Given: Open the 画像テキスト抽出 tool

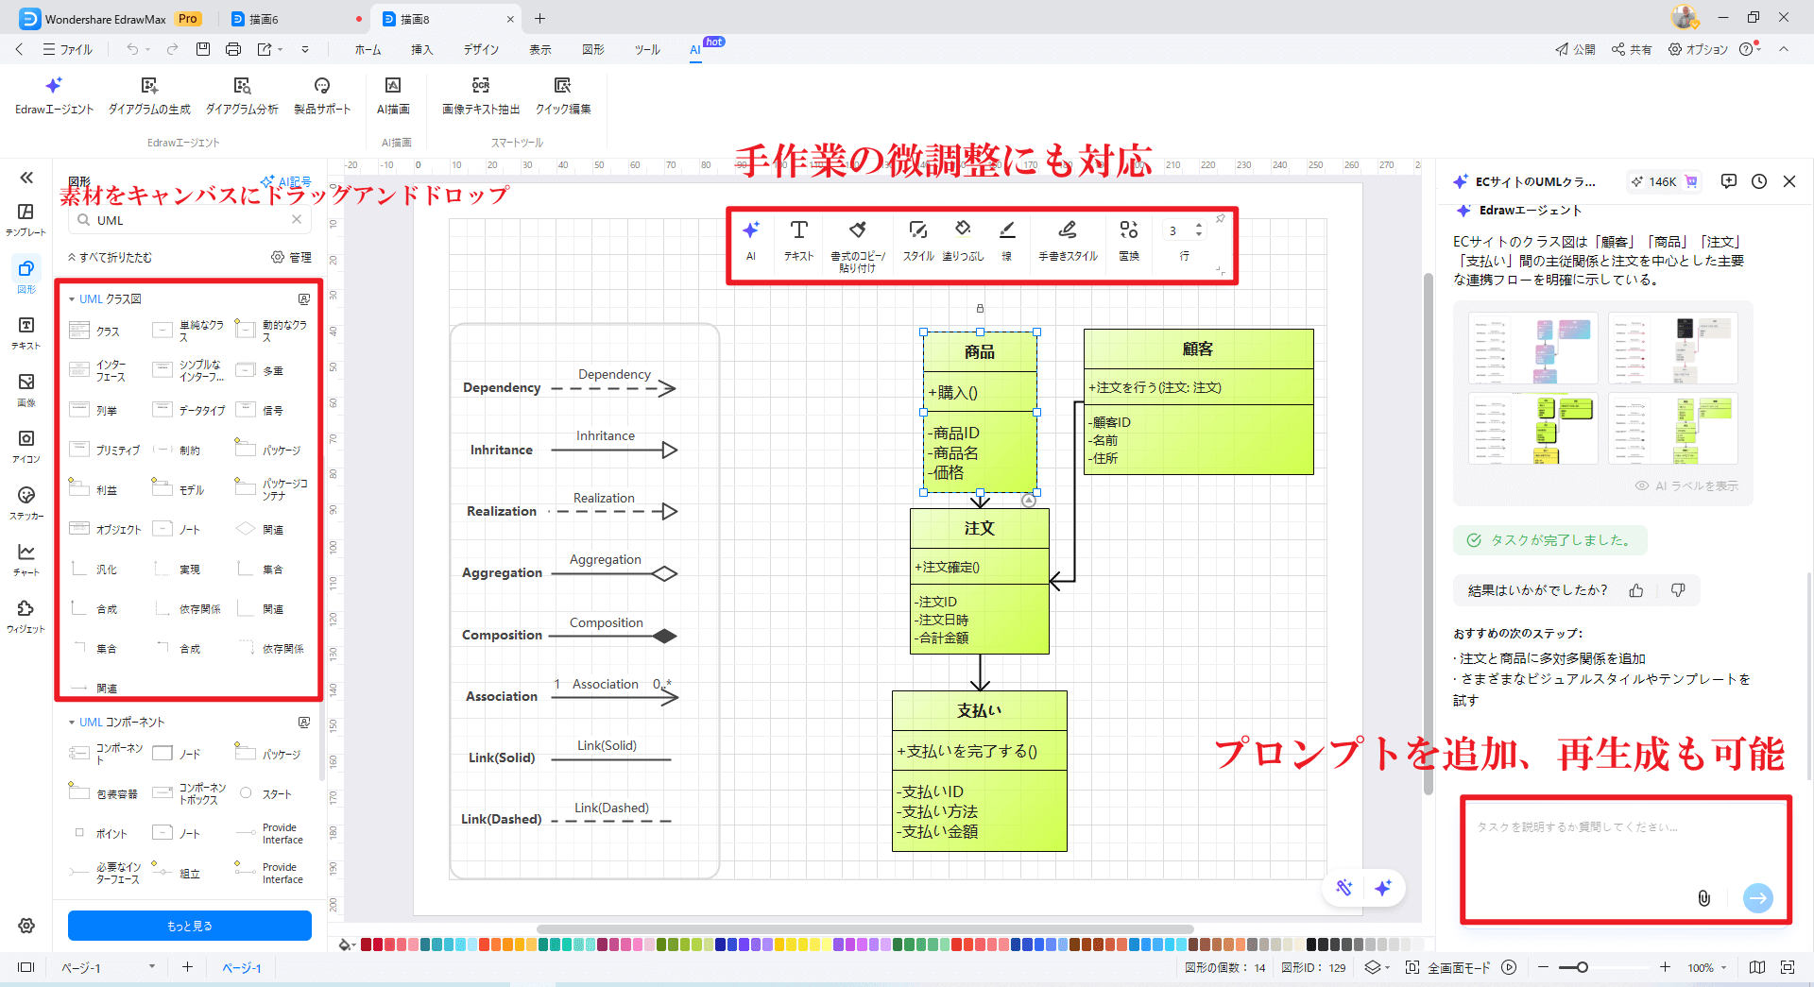Looking at the screenshot, I should click(479, 94).
